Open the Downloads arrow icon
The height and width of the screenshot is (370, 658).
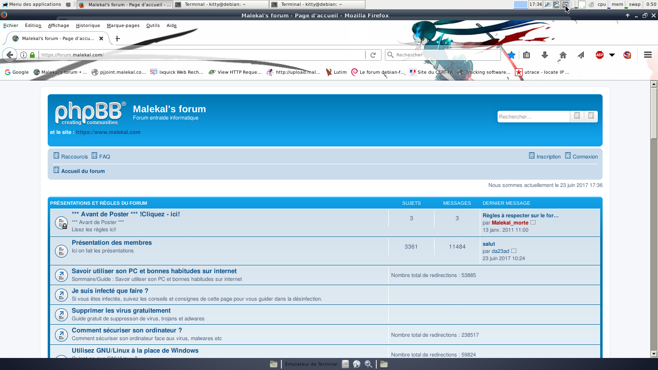click(x=545, y=55)
